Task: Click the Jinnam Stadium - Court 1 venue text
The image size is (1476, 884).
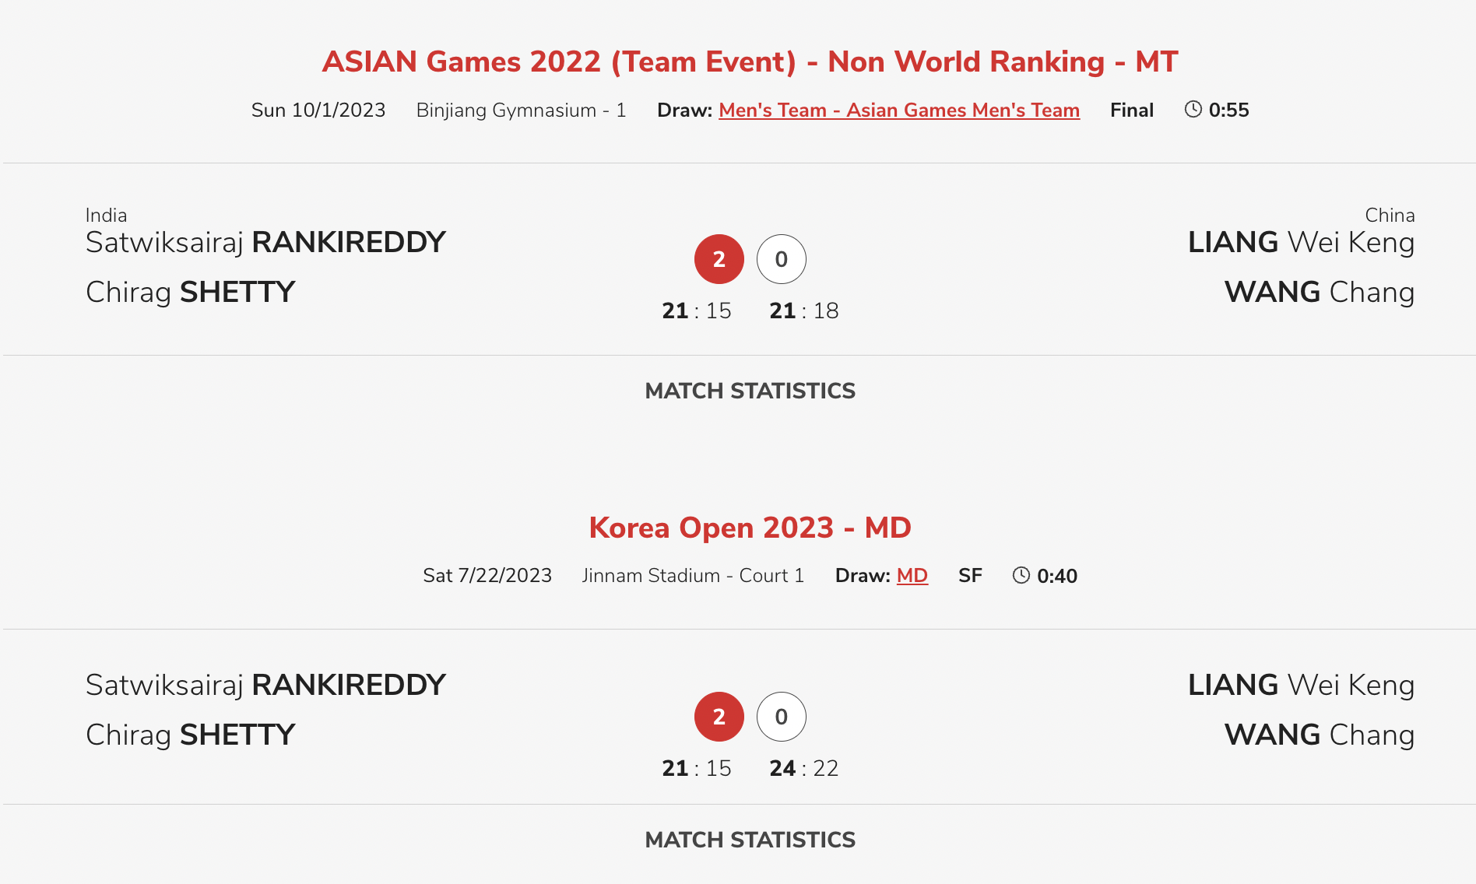Action: (x=692, y=576)
